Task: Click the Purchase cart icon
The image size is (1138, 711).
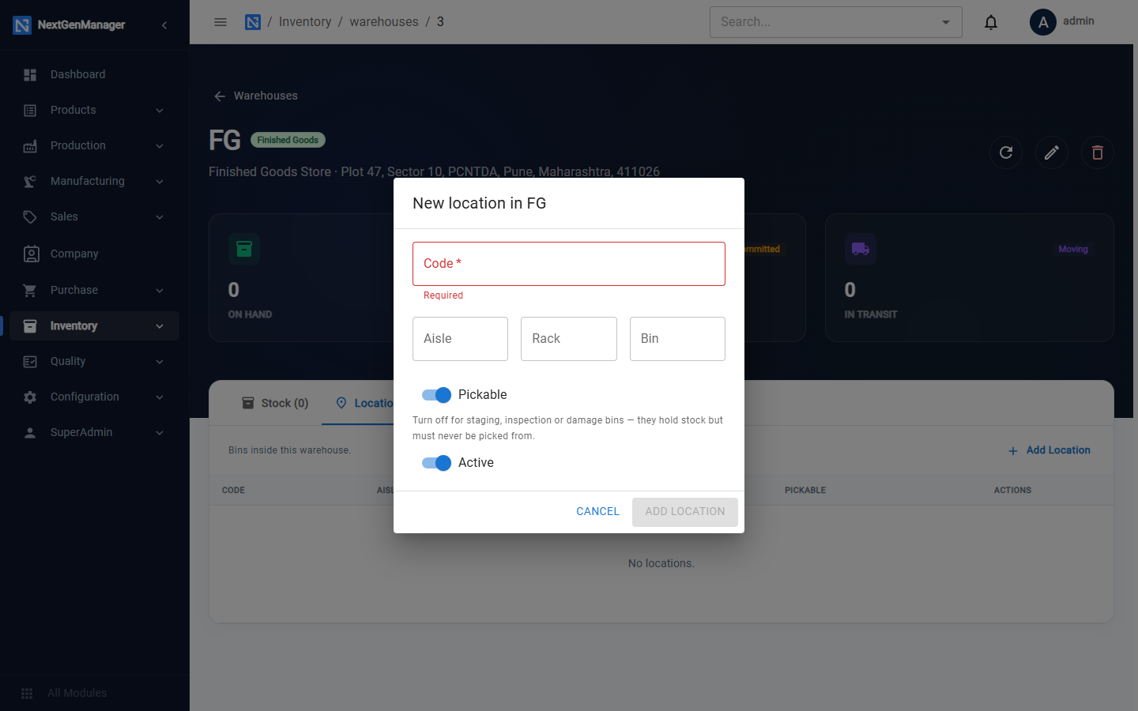Action: pyautogui.click(x=30, y=291)
